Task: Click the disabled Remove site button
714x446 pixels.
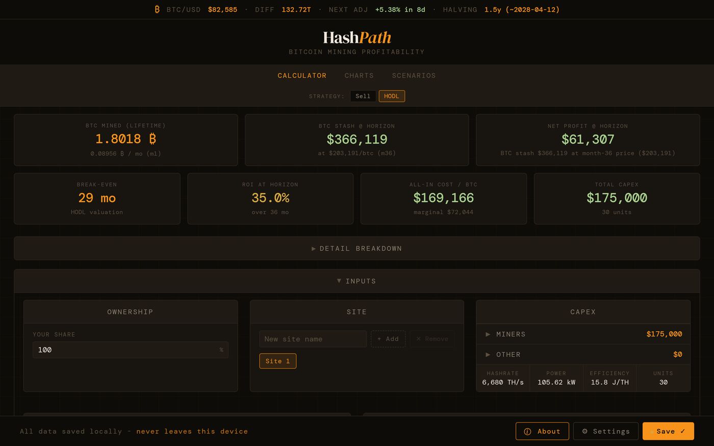Action: coord(432,339)
